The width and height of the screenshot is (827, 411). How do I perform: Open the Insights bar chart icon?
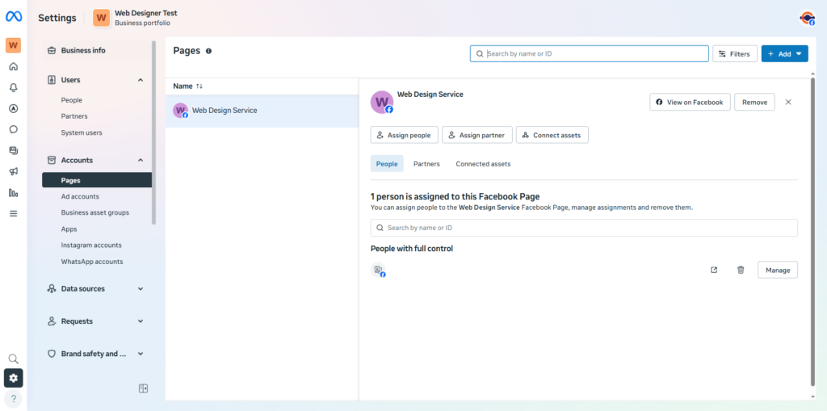pyautogui.click(x=13, y=192)
